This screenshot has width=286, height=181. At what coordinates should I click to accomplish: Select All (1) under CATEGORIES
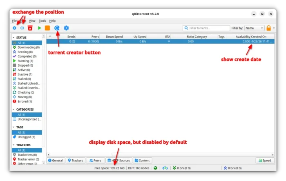pyautogui.click(x=27, y=114)
